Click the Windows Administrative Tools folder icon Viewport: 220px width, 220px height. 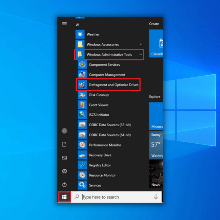(80, 54)
